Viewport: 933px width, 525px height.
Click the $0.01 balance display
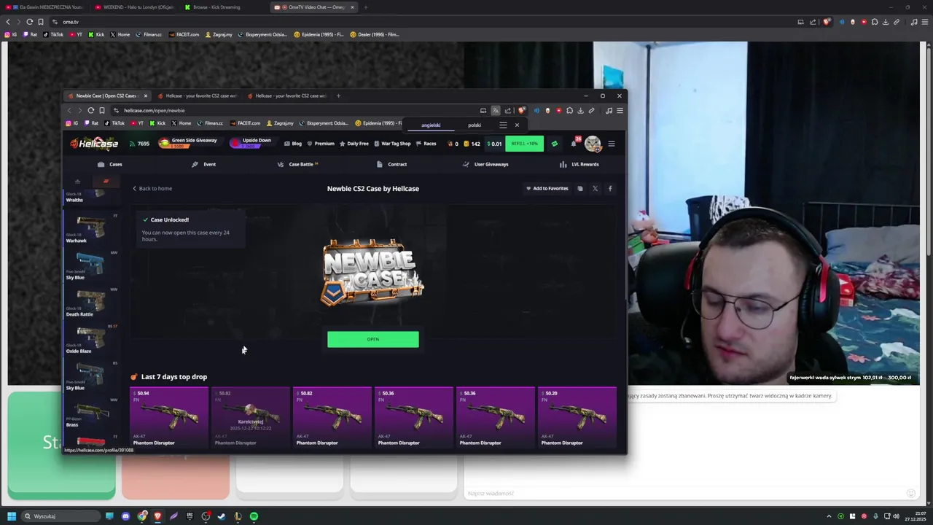click(494, 144)
